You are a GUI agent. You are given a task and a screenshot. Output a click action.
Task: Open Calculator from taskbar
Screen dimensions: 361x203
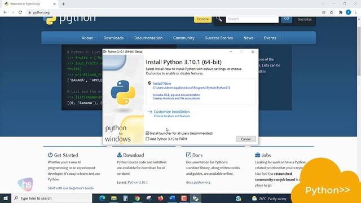click(125, 198)
